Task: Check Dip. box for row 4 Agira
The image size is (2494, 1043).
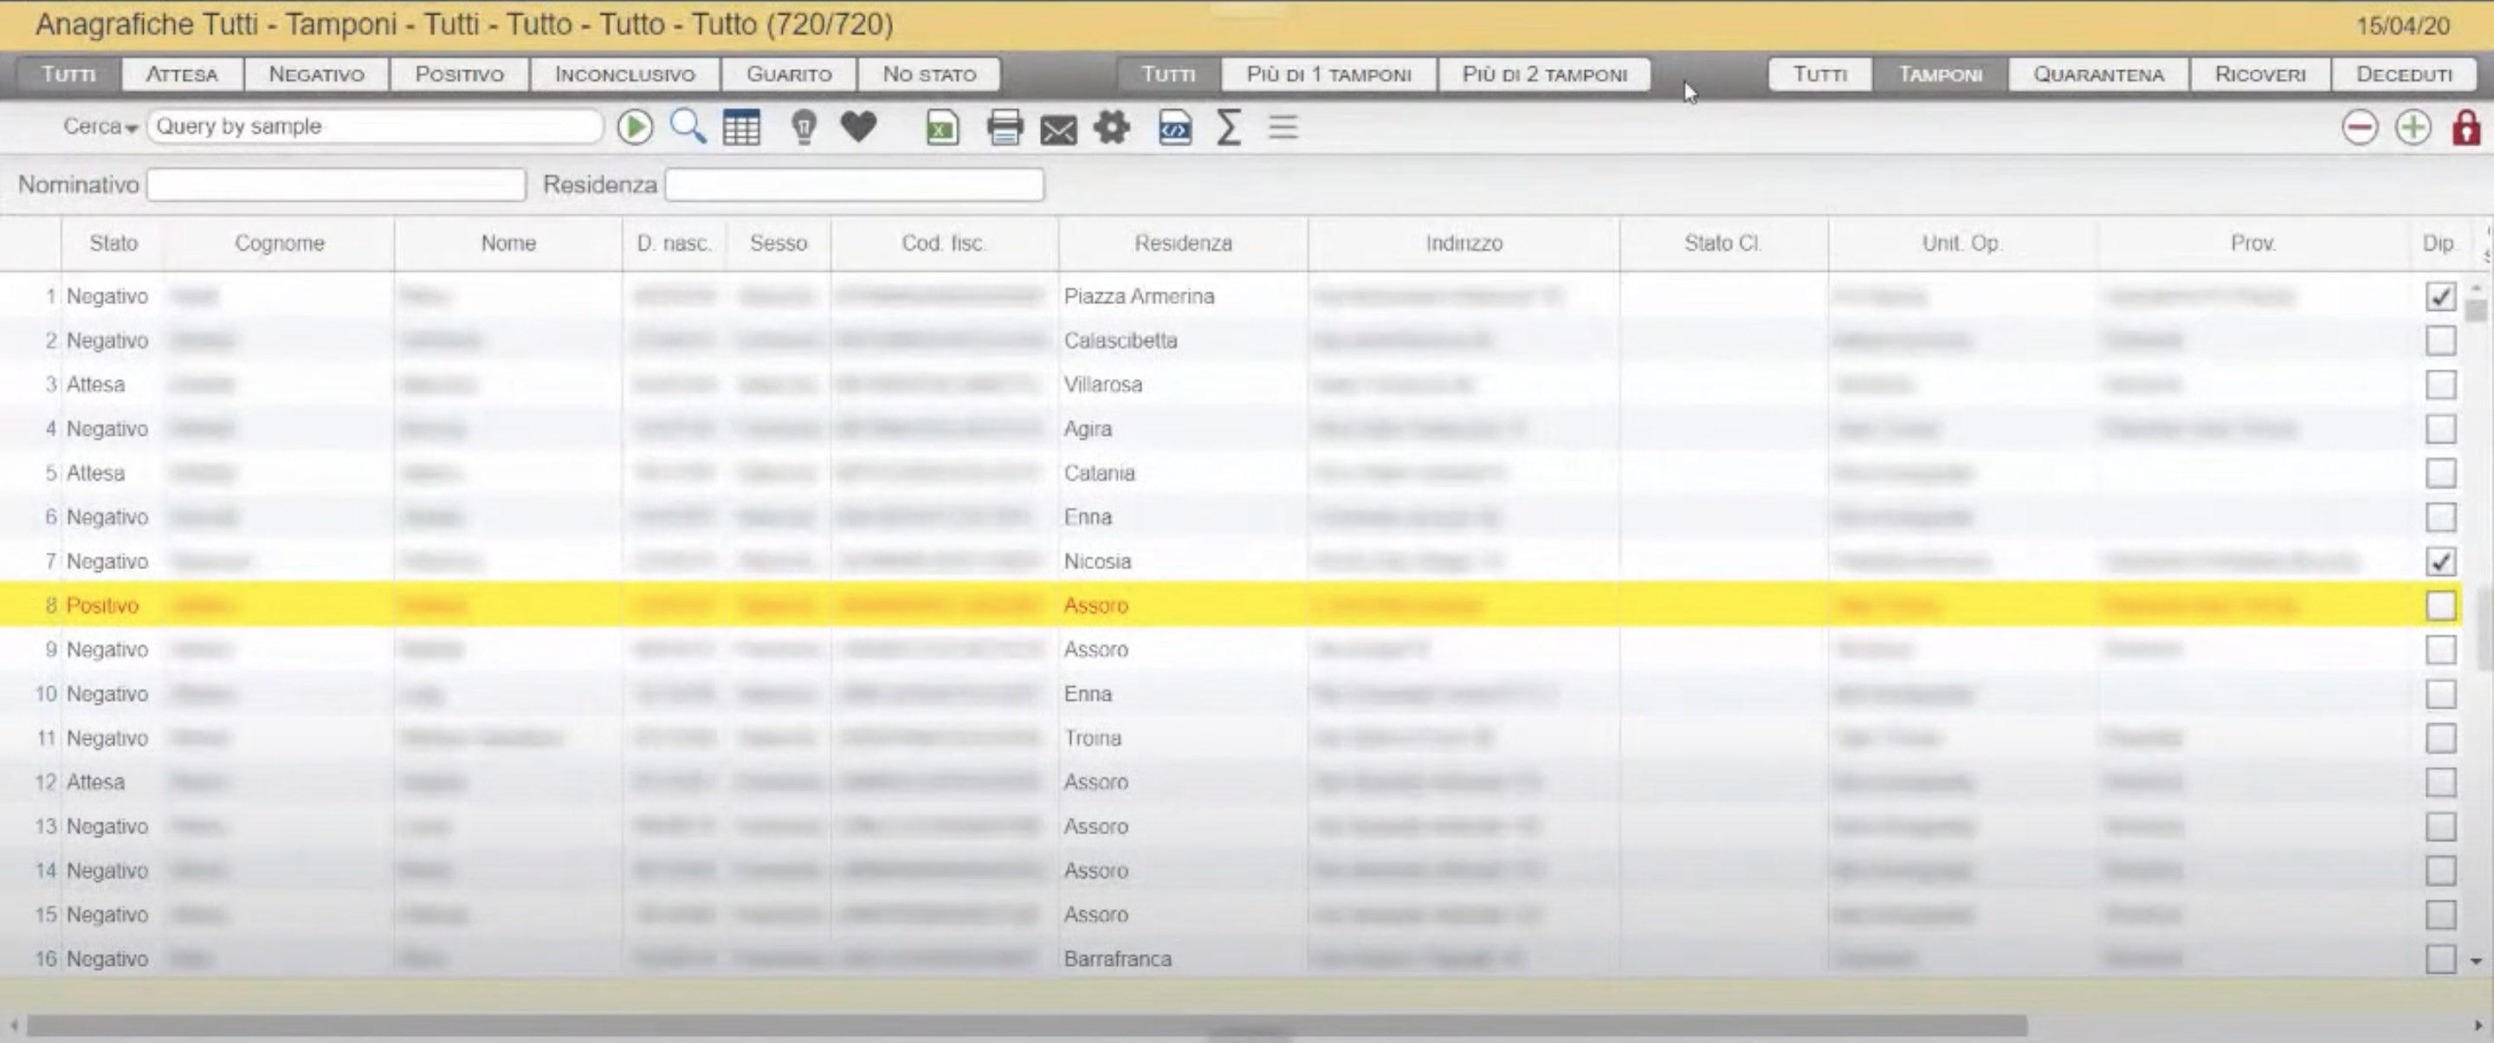Action: [2439, 429]
